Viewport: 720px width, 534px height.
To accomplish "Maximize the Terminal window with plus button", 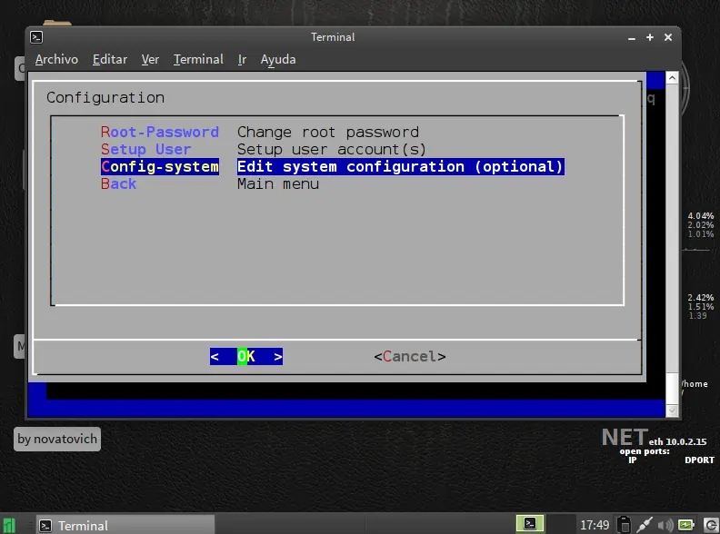I will click(650, 37).
